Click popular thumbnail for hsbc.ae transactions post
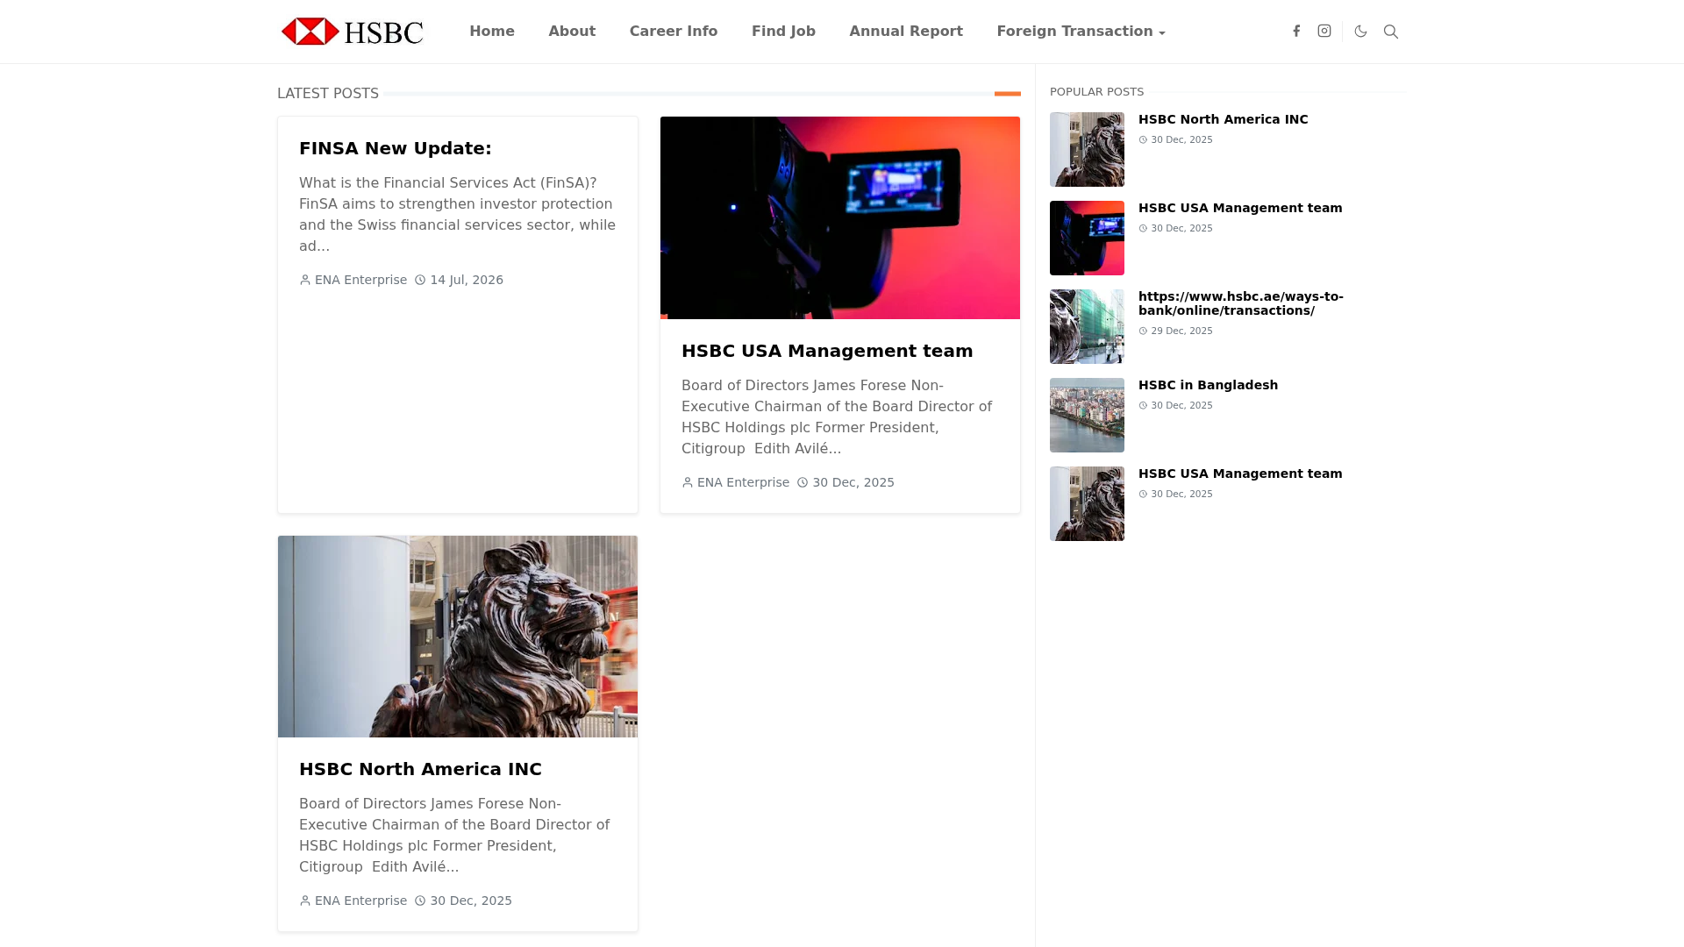The image size is (1684, 947). pos(1087,326)
